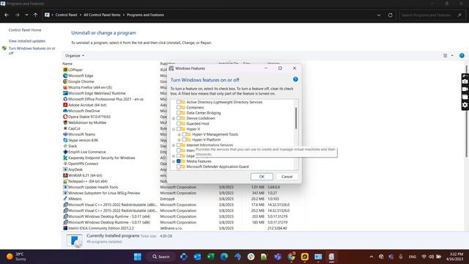Select the IntelliJ IDEA Community Edition icon
The height and width of the screenshot is (264, 469).
coord(65,228)
